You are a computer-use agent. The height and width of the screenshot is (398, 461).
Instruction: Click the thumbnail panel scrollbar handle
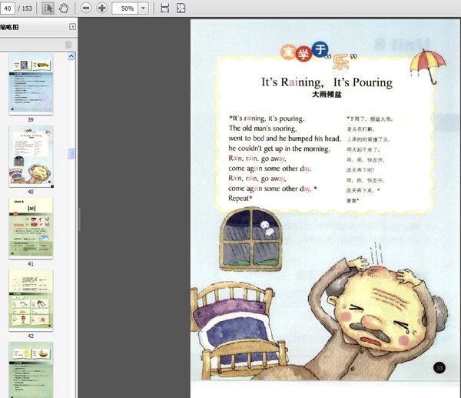pos(71,154)
